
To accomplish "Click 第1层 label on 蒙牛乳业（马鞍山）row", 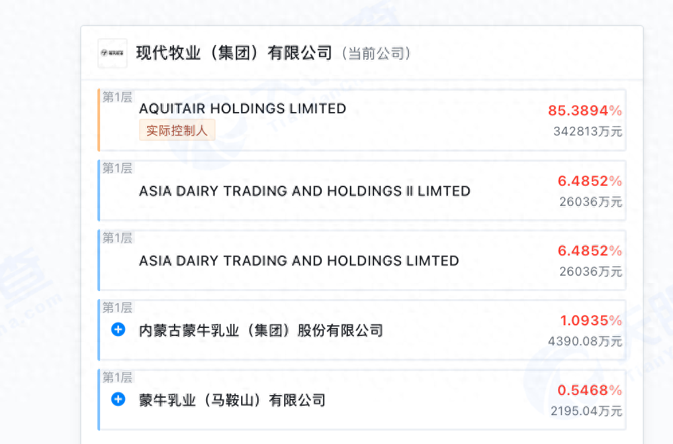I will click(x=117, y=377).
